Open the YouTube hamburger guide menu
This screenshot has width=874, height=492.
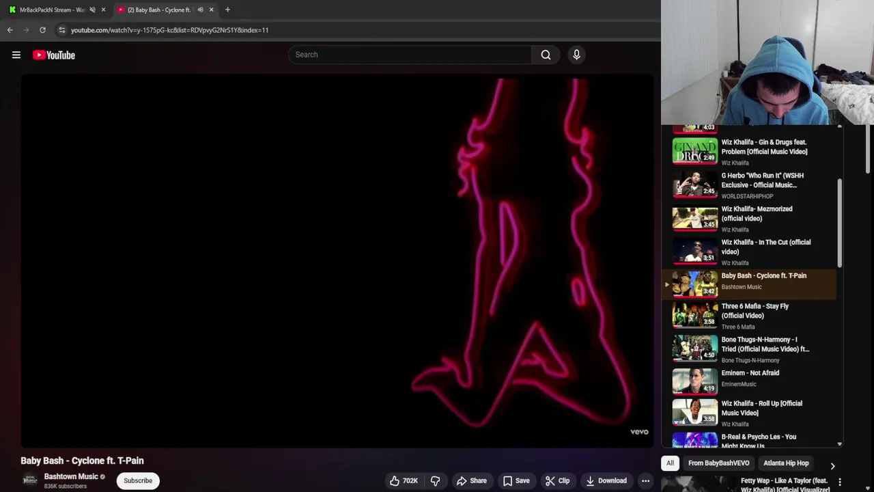(x=16, y=55)
